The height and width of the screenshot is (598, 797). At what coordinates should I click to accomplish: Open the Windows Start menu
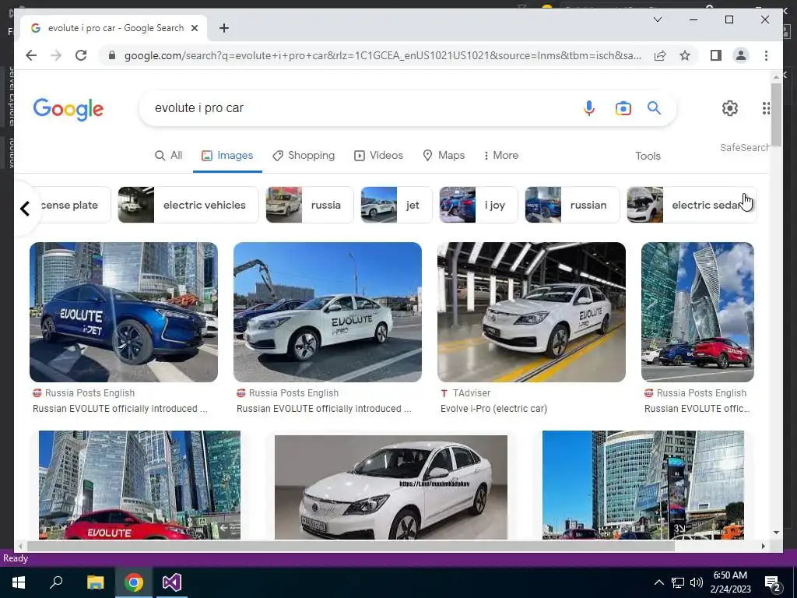point(19,582)
